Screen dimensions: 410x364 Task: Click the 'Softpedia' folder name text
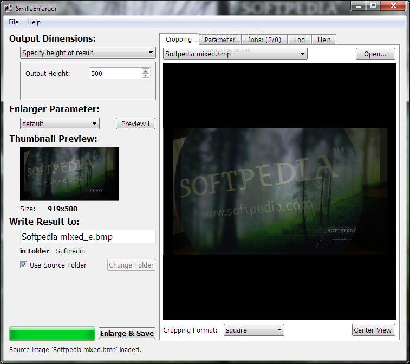(x=70, y=251)
